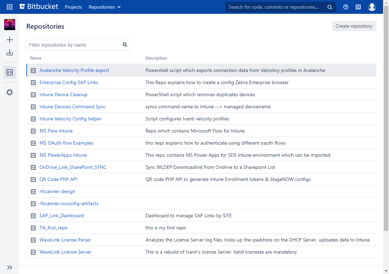The image size is (389, 274).
Task: Click repo icon beside QR Code PHP API
Action: (33, 180)
